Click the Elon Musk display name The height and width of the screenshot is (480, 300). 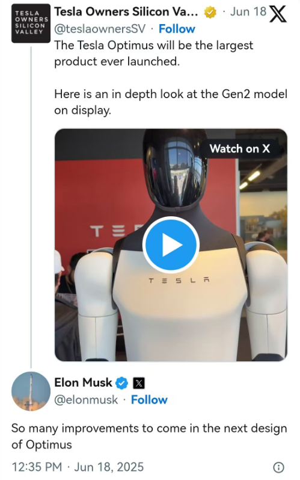tap(83, 382)
